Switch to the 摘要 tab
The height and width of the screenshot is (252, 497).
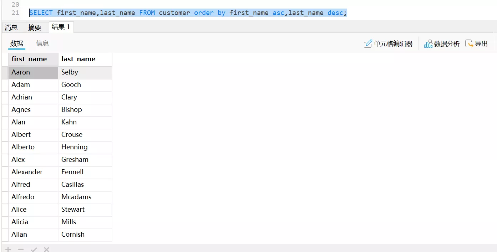(35, 27)
